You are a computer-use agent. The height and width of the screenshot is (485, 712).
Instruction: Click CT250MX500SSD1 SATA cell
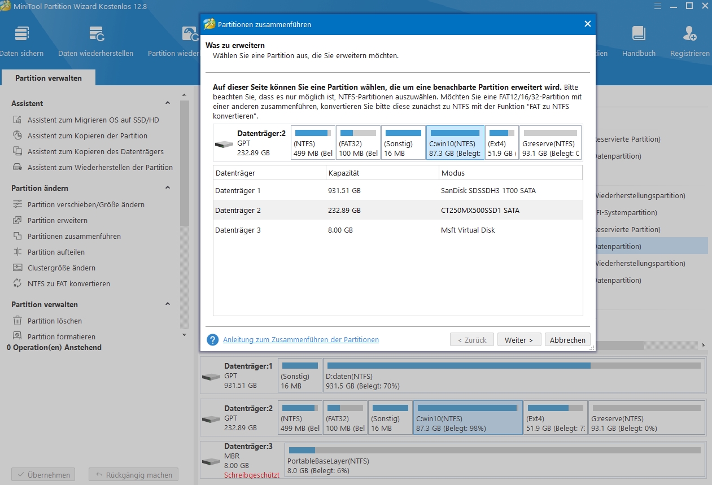[x=481, y=211]
